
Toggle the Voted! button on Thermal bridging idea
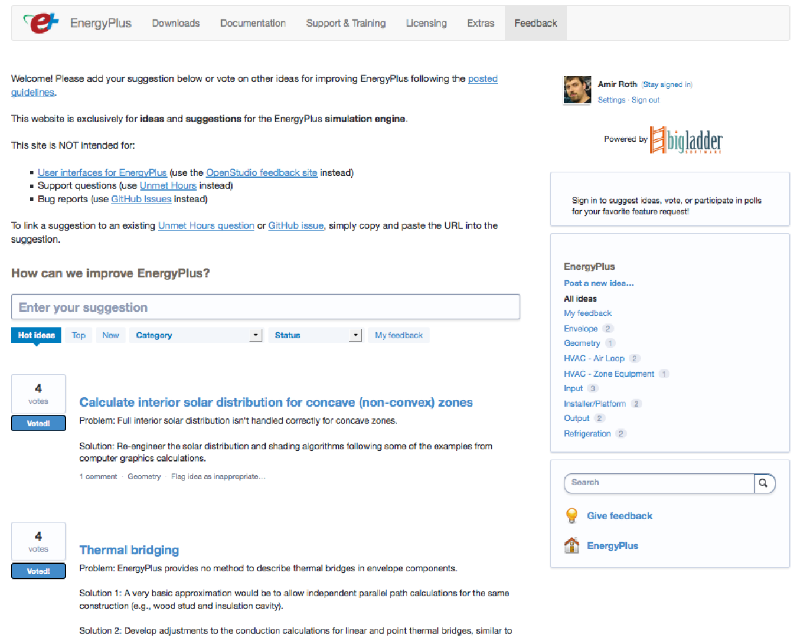pos(38,571)
